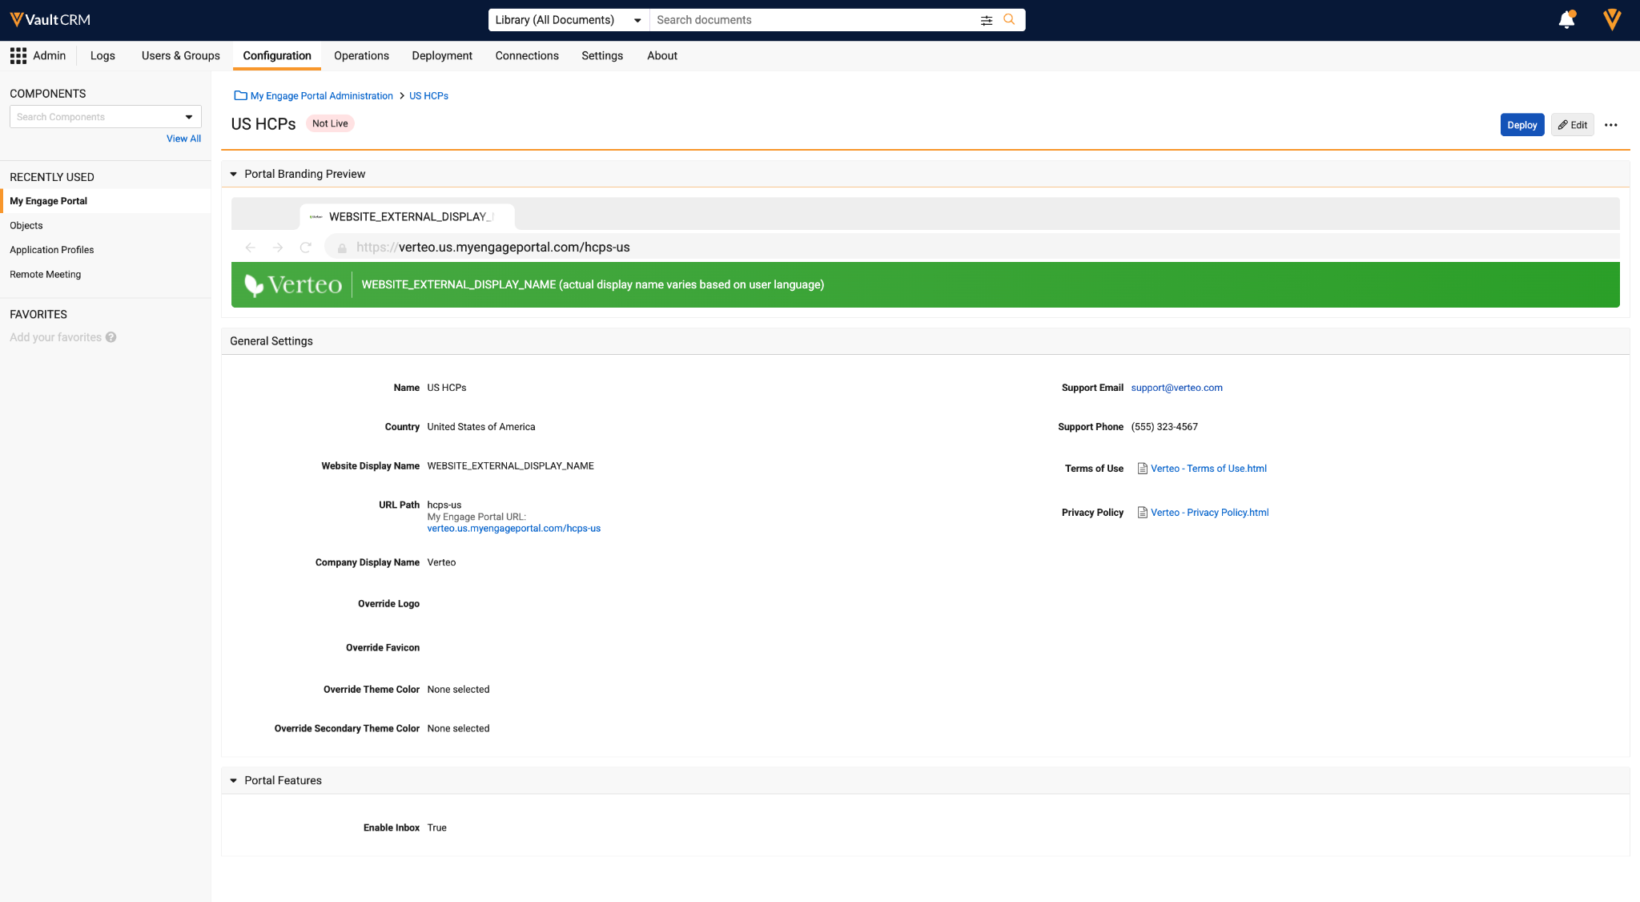Open the Veeva user profile icon

pos(1612,19)
